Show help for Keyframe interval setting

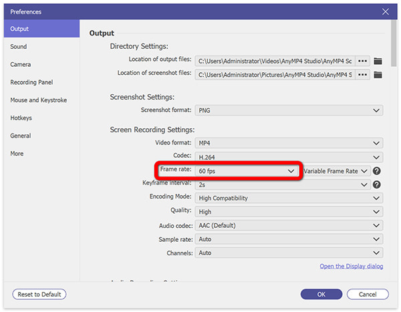point(377,184)
